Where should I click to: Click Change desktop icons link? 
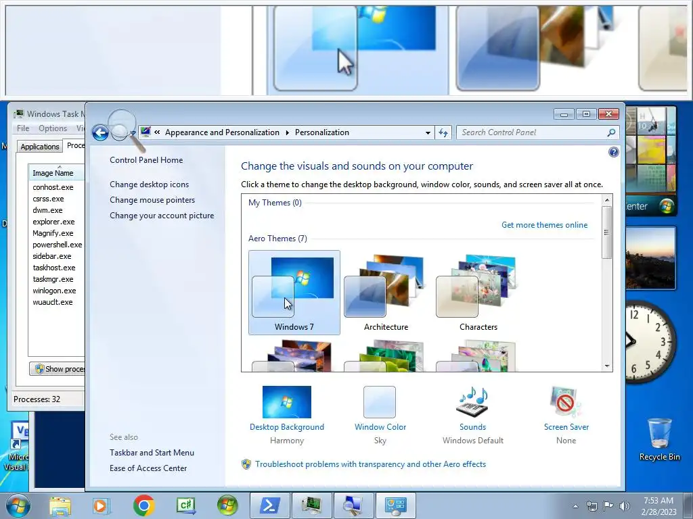pyautogui.click(x=150, y=184)
